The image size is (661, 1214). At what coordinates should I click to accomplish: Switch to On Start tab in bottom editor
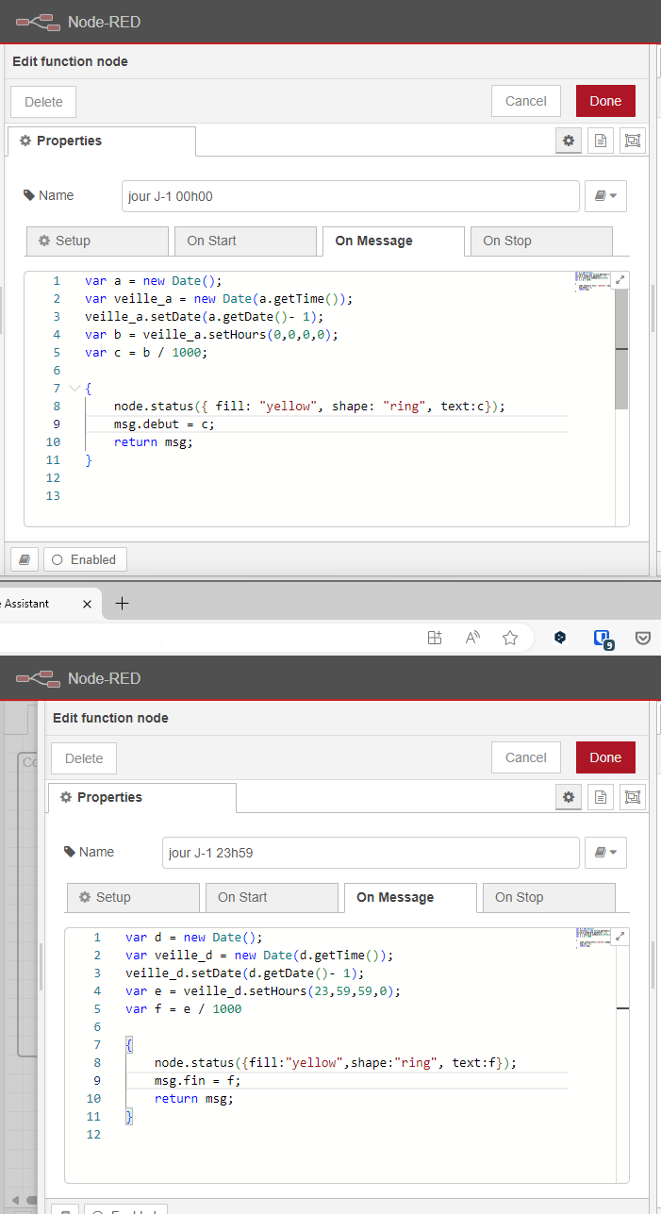pos(272,897)
